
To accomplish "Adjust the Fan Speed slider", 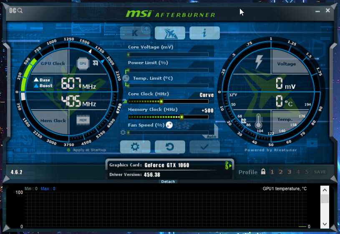I will coord(168,133).
